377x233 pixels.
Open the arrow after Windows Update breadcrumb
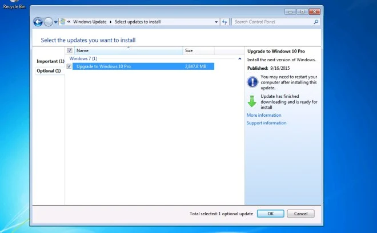point(111,22)
